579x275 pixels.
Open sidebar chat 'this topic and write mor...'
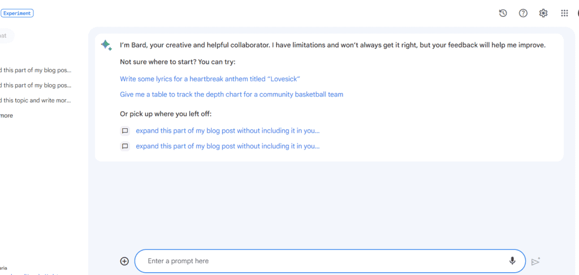click(x=36, y=101)
